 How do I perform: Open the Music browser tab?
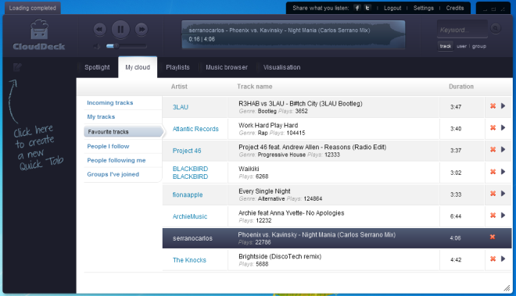point(227,67)
